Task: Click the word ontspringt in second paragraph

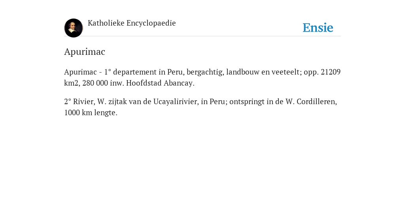Action: pyautogui.click(x=247, y=101)
